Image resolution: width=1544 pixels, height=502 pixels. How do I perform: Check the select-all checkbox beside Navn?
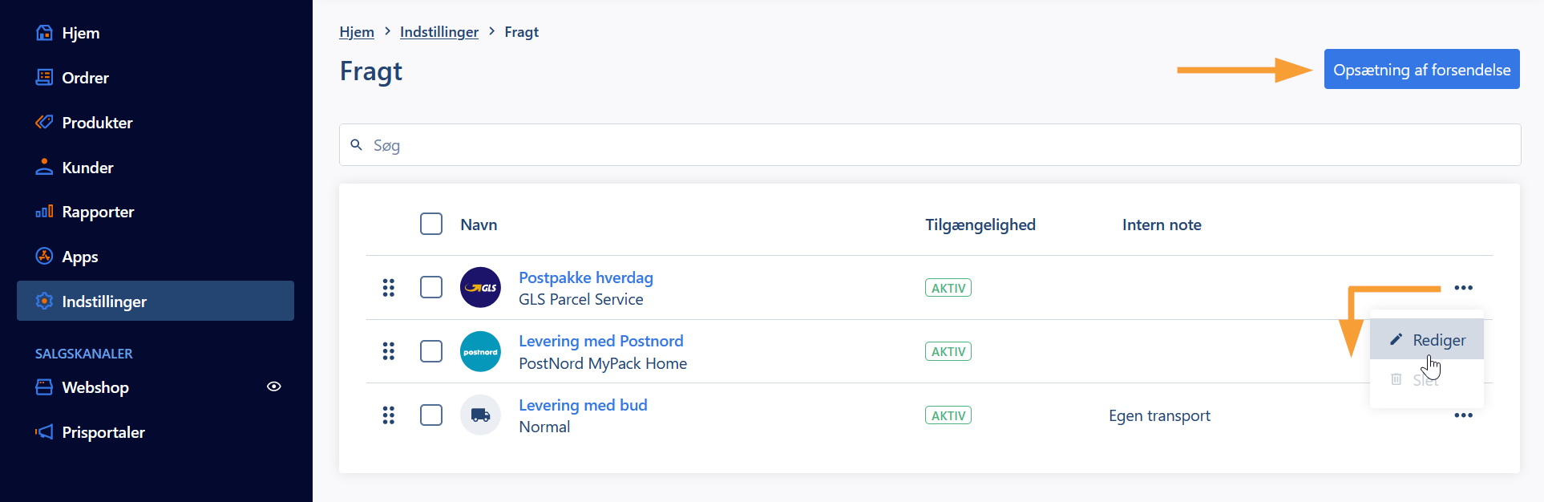tap(431, 224)
